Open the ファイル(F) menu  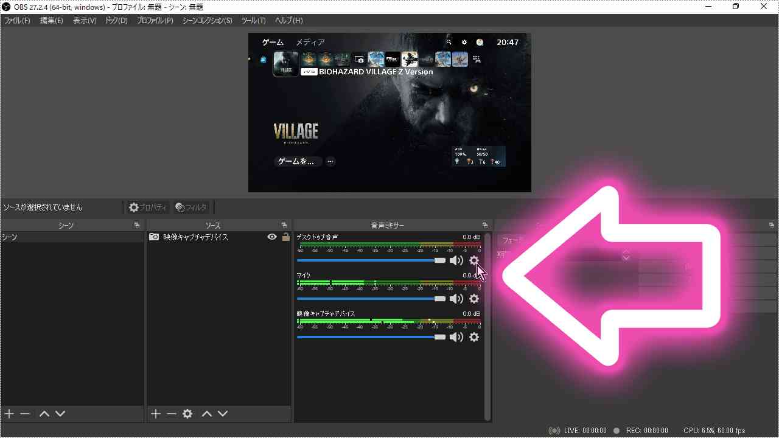coord(17,21)
